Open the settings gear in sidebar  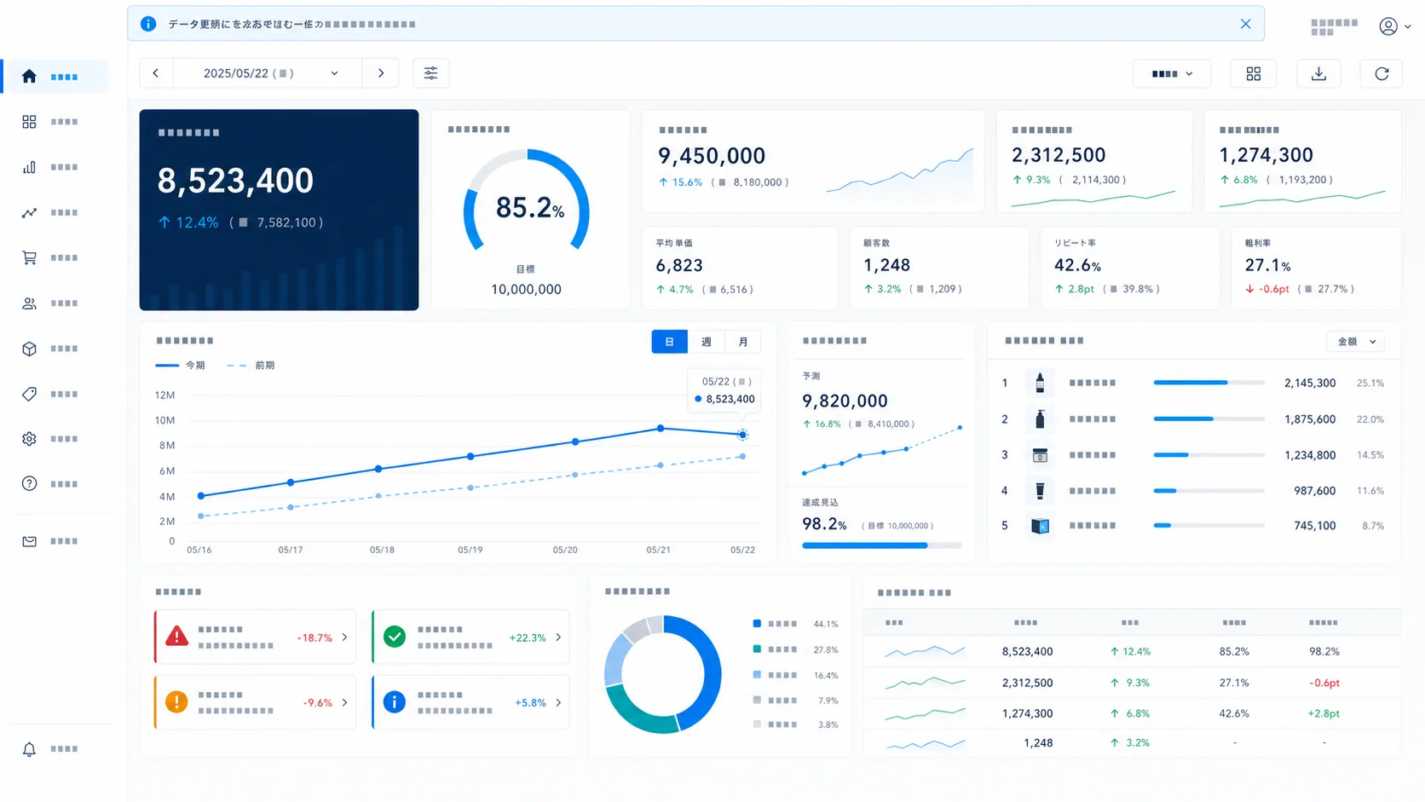click(x=29, y=439)
